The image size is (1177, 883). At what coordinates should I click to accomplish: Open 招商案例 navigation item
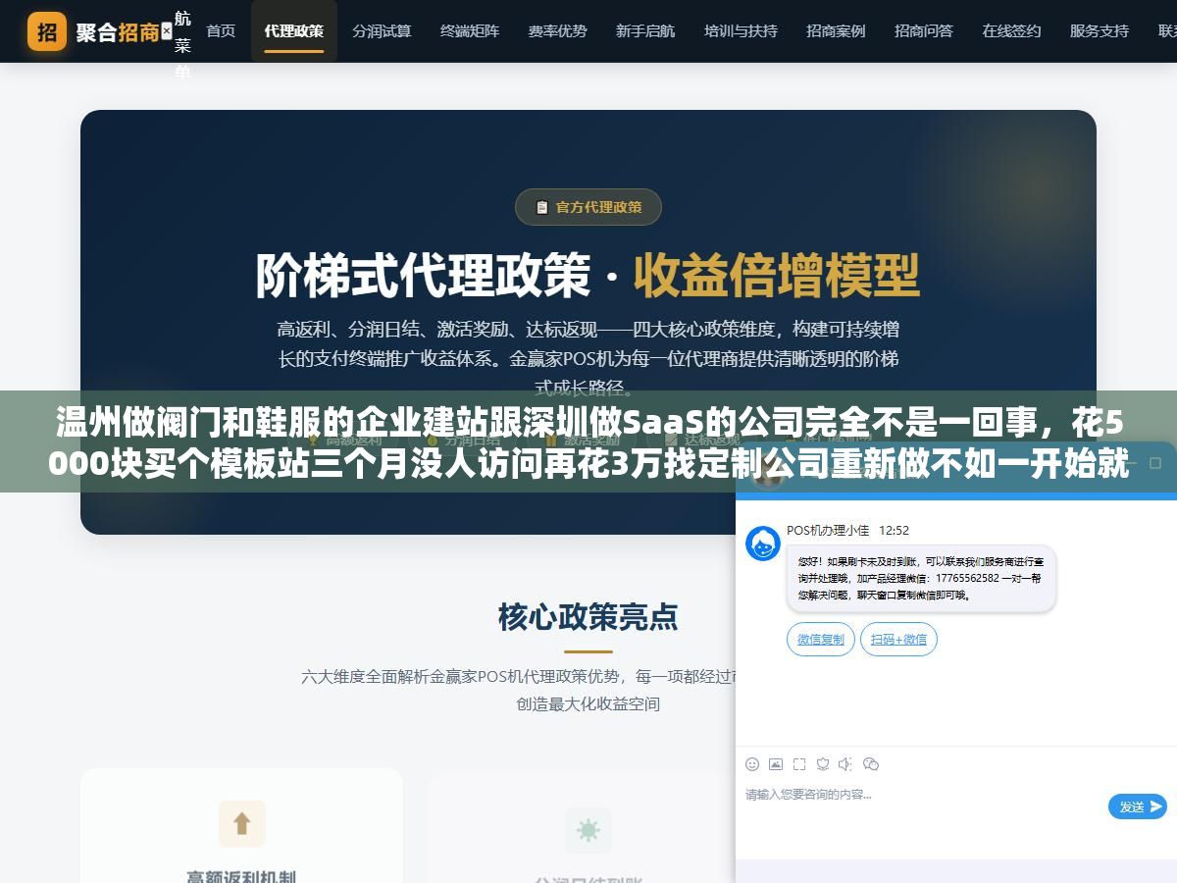(836, 31)
